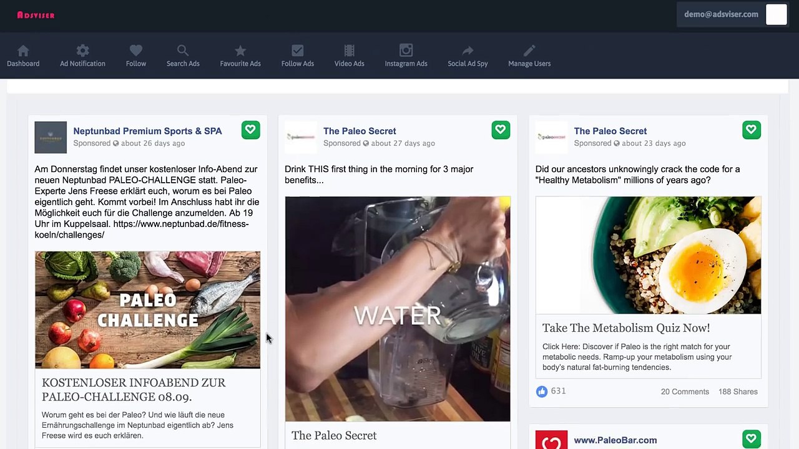Open the avocado egg bowl image
The height and width of the screenshot is (449, 799).
pyautogui.click(x=649, y=255)
